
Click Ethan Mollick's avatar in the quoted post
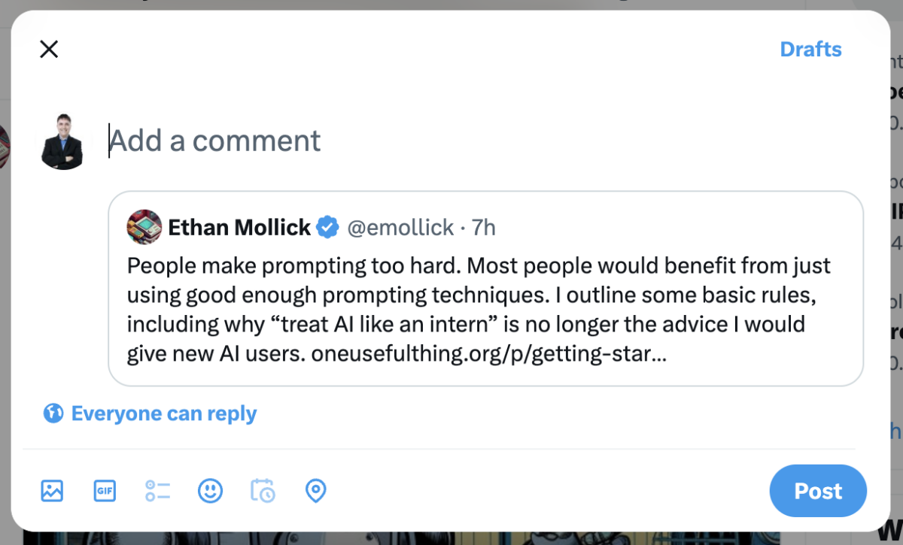tap(144, 227)
